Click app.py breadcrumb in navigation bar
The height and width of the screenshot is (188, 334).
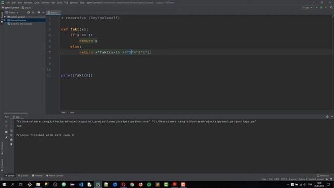point(27,8)
